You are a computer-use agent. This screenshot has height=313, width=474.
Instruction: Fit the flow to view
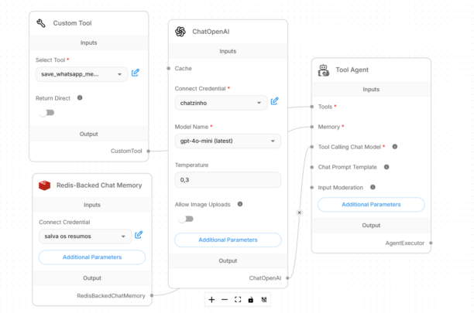click(x=238, y=299)
